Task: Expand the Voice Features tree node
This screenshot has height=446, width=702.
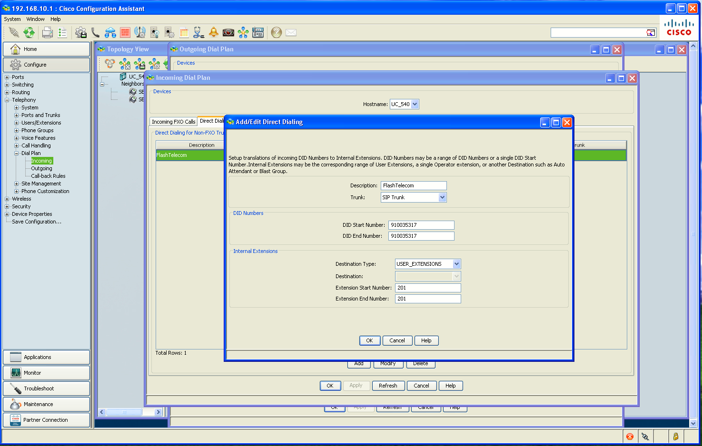Action: coord(17,138)
